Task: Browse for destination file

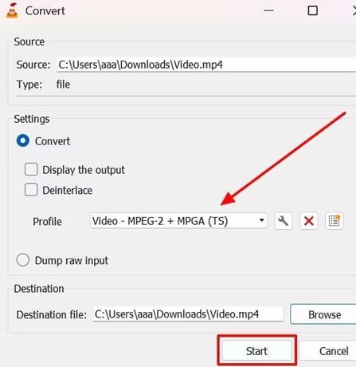Action: tap(323, 314)
